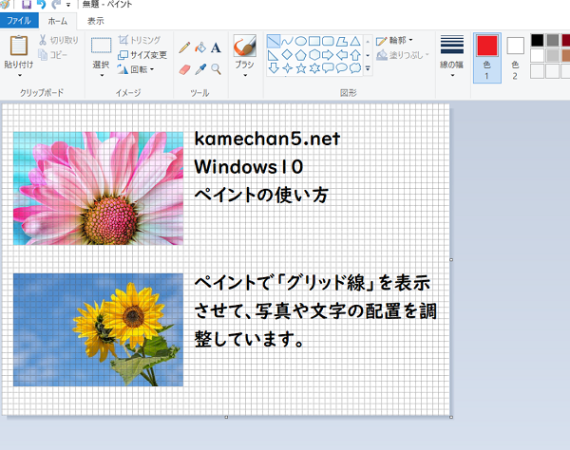Select 色 1 red foreground color
The height and width of the screenshot is (450, 570).
pyautogui.click(x=487, y=57)
